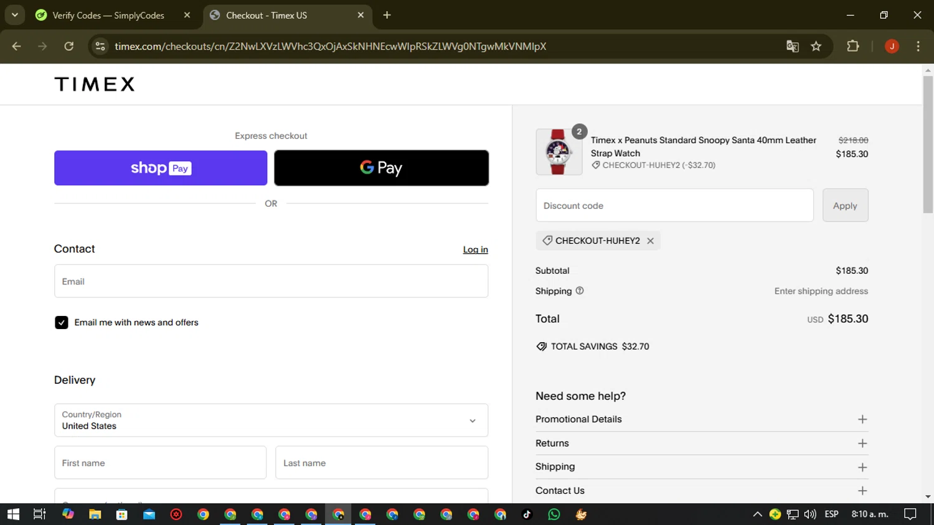
Task: Click the Google Pay express checkout button
Action: (x=381, y=168)
